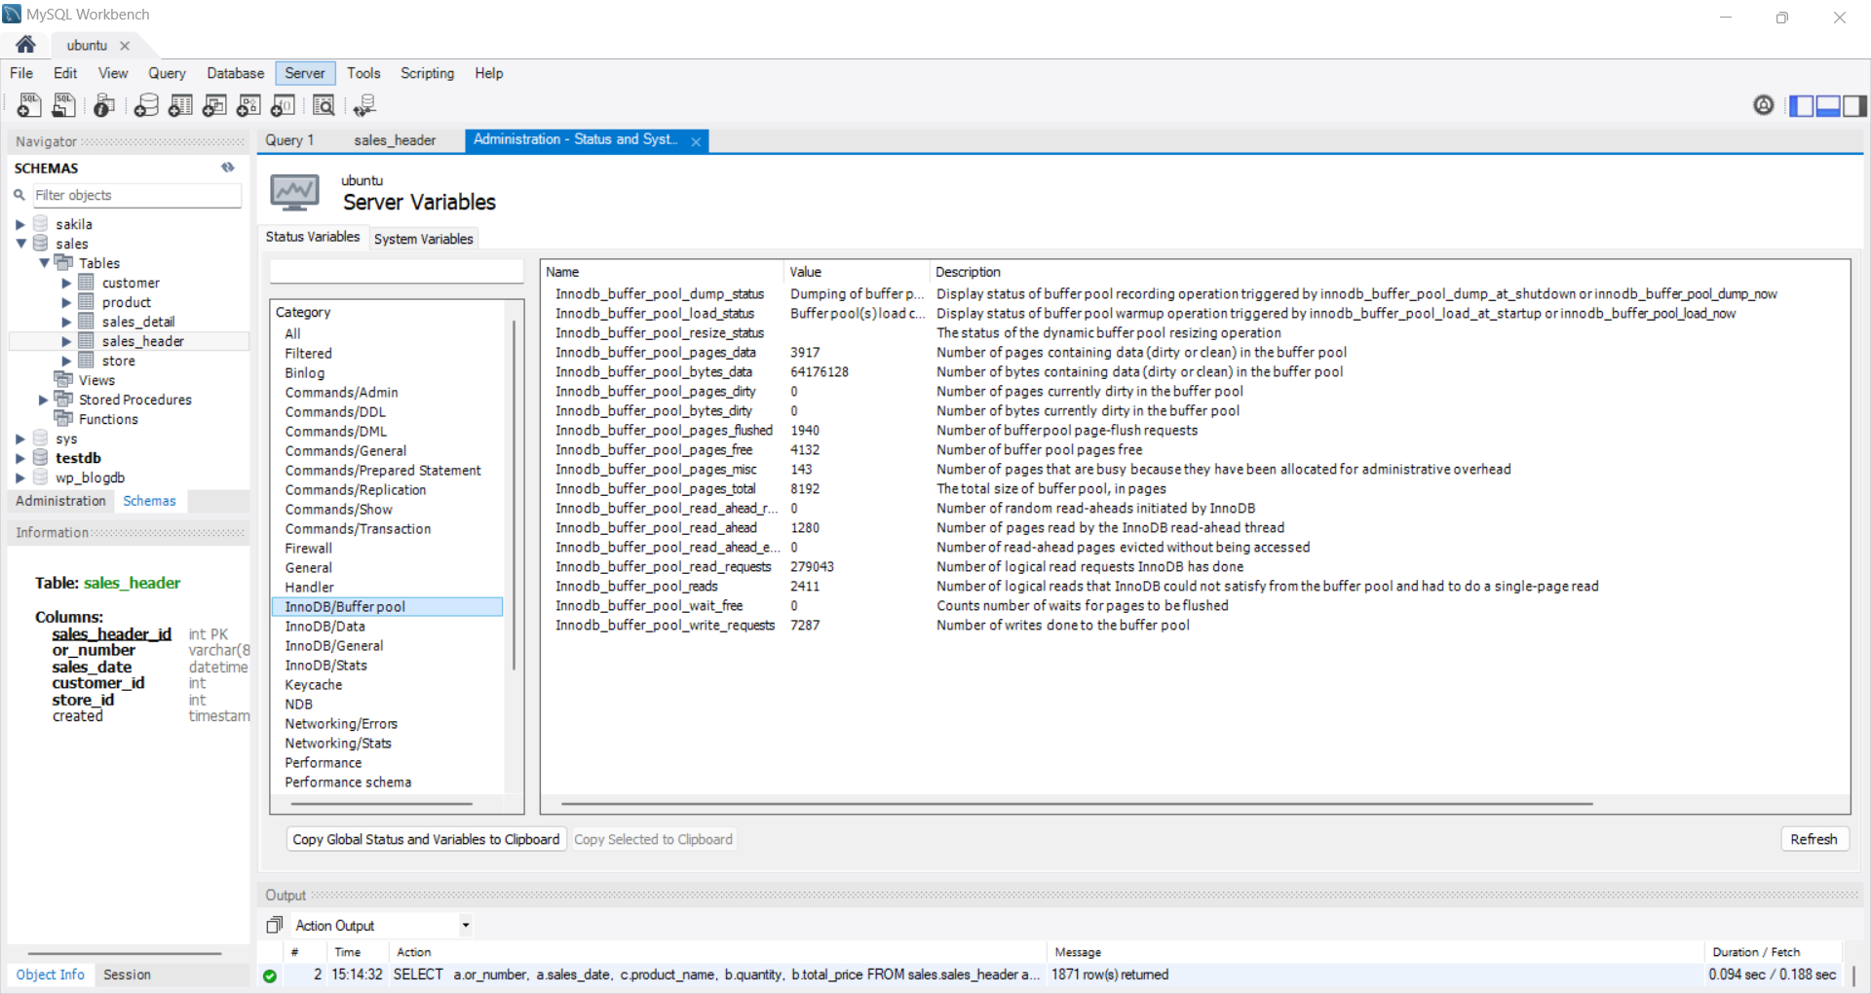
Task: Create new function toolbar icon
Action: 283,104
